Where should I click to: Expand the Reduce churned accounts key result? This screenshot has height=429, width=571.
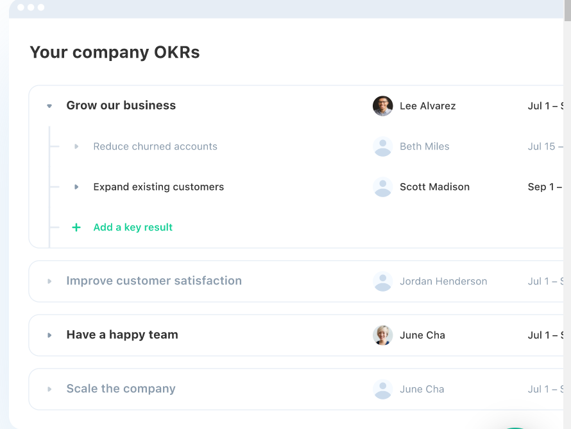tap(76, 146)
